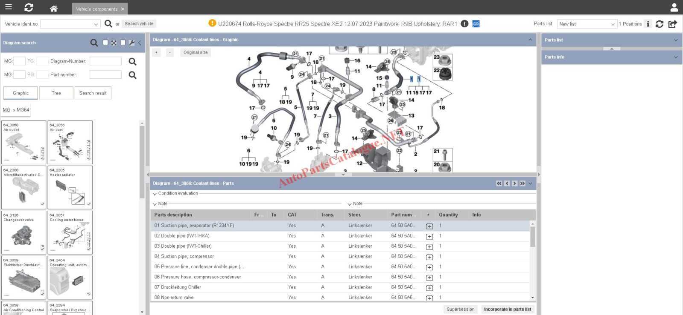The width and height of the screenshot is (683, 315).
Task: Open the 64_3060 Air outlet thumbnail
Action: [24, 143]
